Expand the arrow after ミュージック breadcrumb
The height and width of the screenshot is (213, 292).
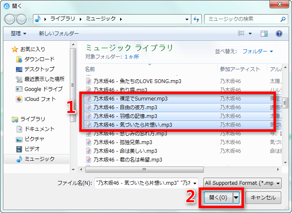[x=121, y=19]
